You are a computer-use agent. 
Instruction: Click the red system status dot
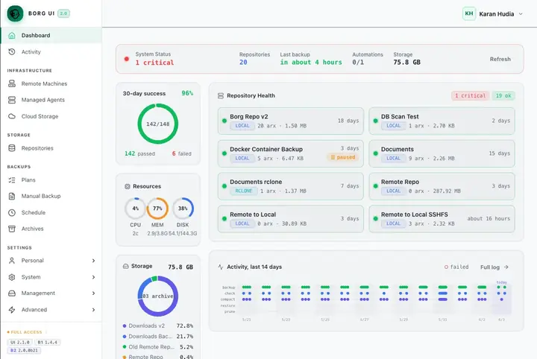(x=127, y=59)
